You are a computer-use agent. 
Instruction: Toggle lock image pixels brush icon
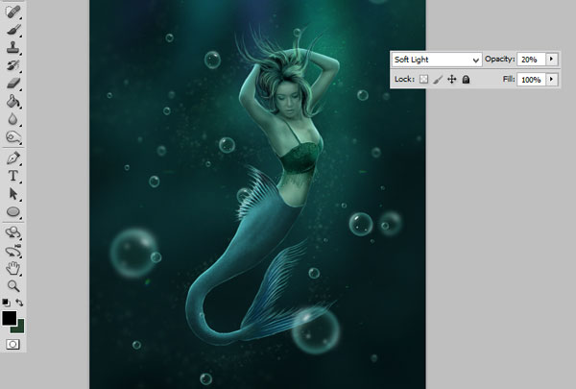coord(438,79)
